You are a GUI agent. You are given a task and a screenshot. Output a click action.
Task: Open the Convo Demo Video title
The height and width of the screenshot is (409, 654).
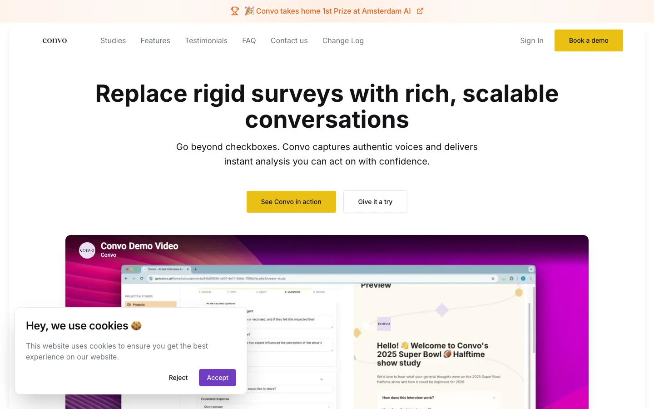[x=139, y=246]
